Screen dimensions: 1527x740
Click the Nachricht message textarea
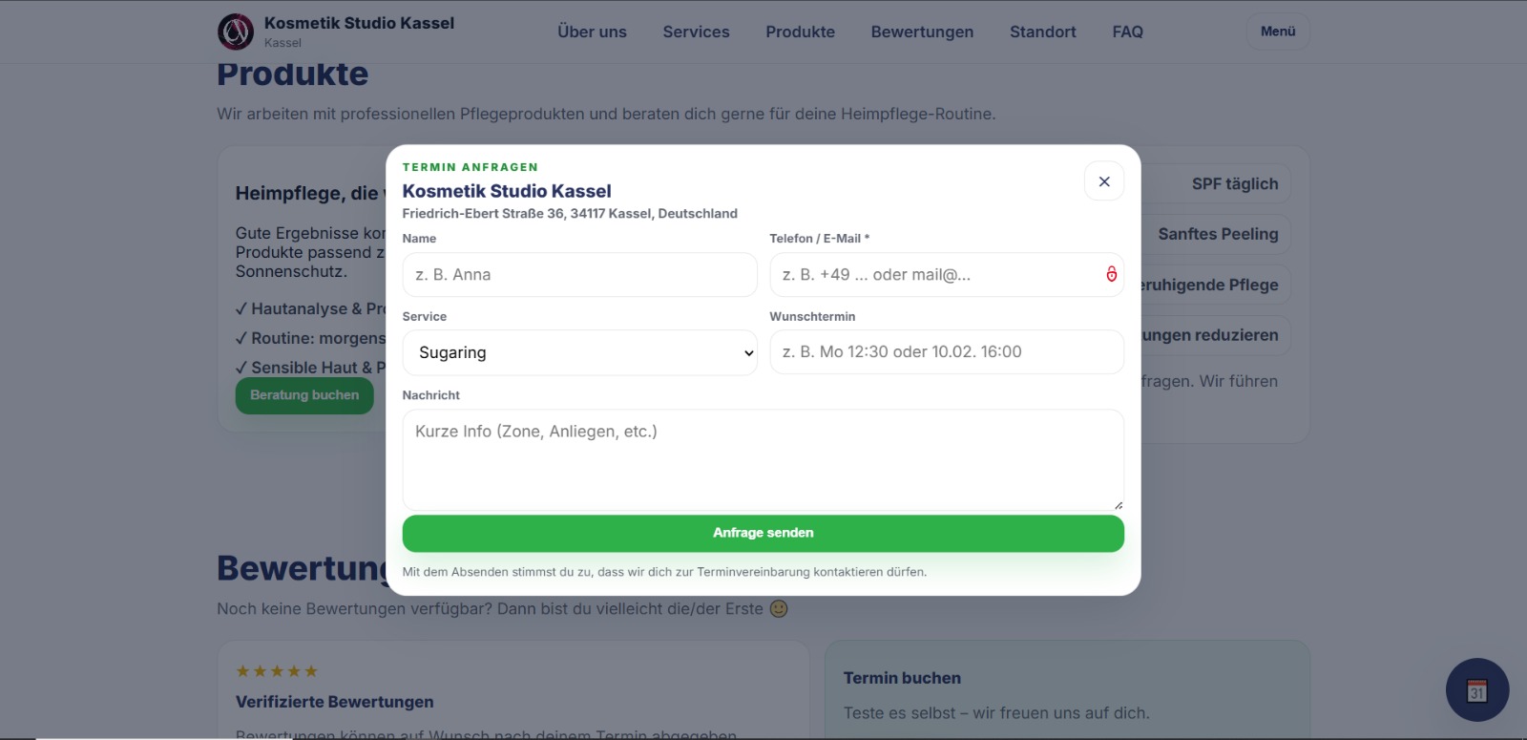tap(763, 459)
